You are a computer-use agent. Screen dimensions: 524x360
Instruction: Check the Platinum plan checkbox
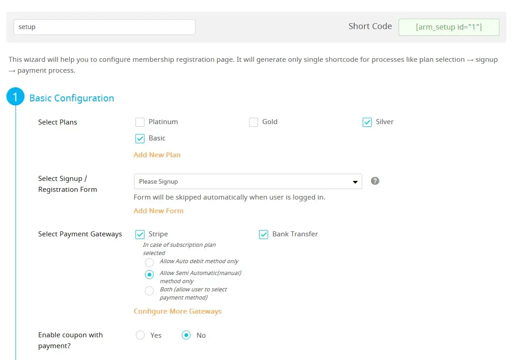coord(140,122)
